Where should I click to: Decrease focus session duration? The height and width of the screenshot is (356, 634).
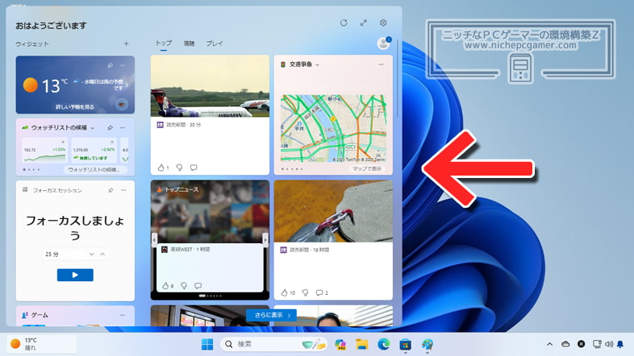[91, 255]
